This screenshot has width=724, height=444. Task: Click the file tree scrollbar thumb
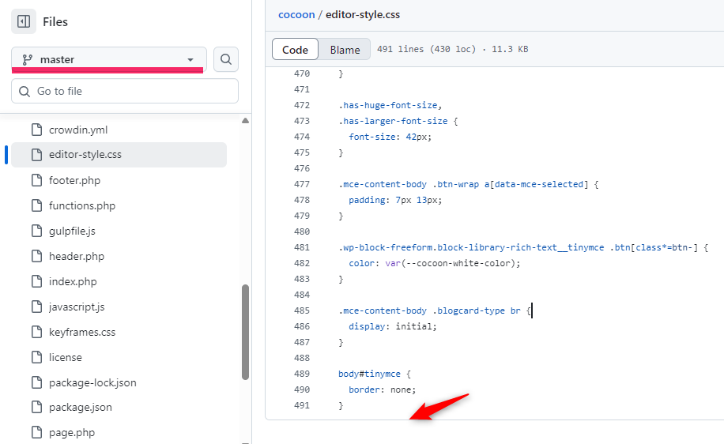245,333
